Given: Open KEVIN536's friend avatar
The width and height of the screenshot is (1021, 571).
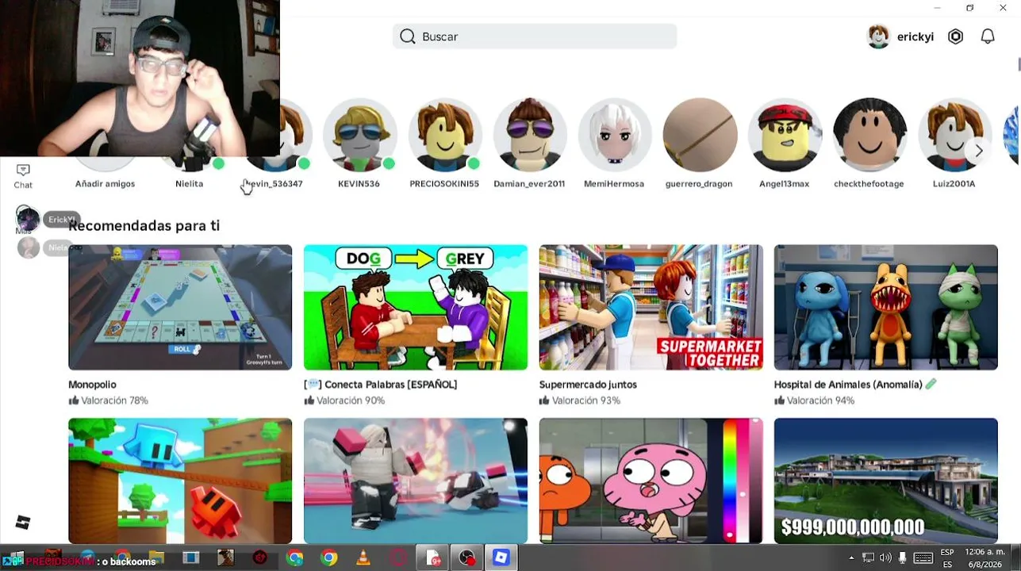Looking at the screenshot, I should point(359,135).
